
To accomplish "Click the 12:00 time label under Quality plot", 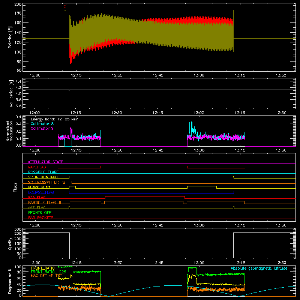I will [35, 263].
